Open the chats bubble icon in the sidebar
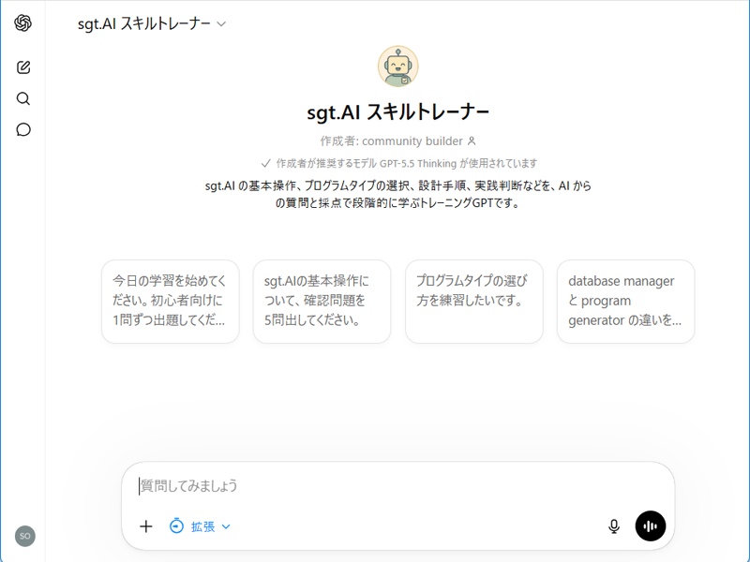 (x=23, y=129)
